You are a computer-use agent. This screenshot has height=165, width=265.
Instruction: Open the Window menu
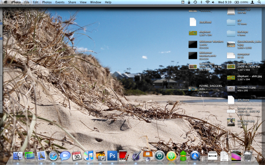pos(96,2)
